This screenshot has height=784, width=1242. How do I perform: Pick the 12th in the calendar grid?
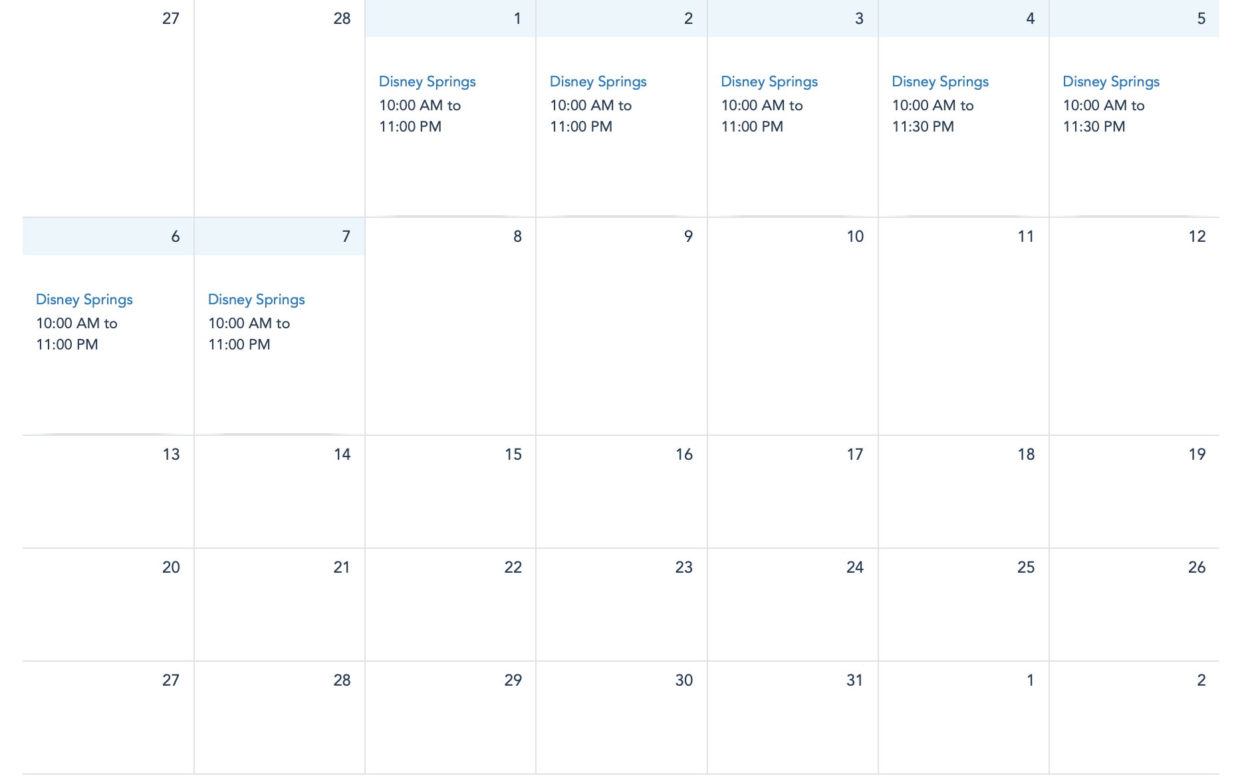pos(1134,326)
